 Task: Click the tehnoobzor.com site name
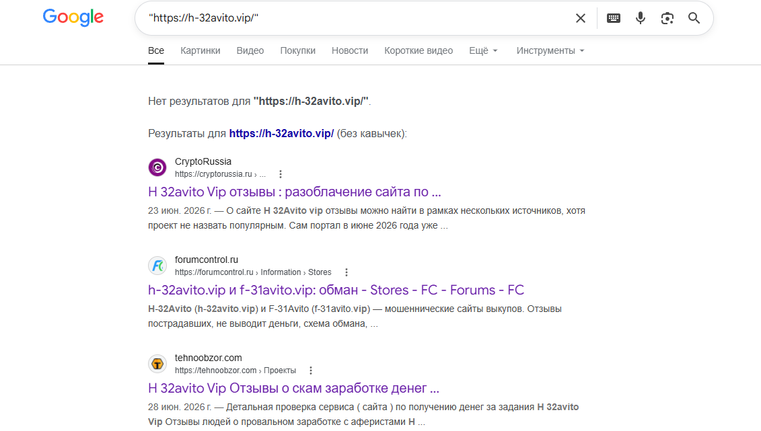(208, 358)
